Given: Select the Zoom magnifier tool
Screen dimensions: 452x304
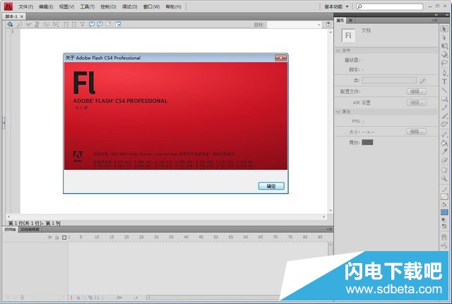Looking at the screenshot, I should point(444,178).
